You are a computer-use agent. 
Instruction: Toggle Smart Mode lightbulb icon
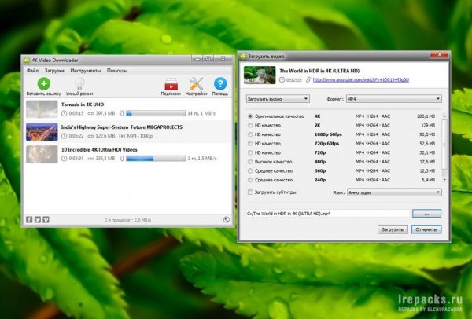[79, 83]
